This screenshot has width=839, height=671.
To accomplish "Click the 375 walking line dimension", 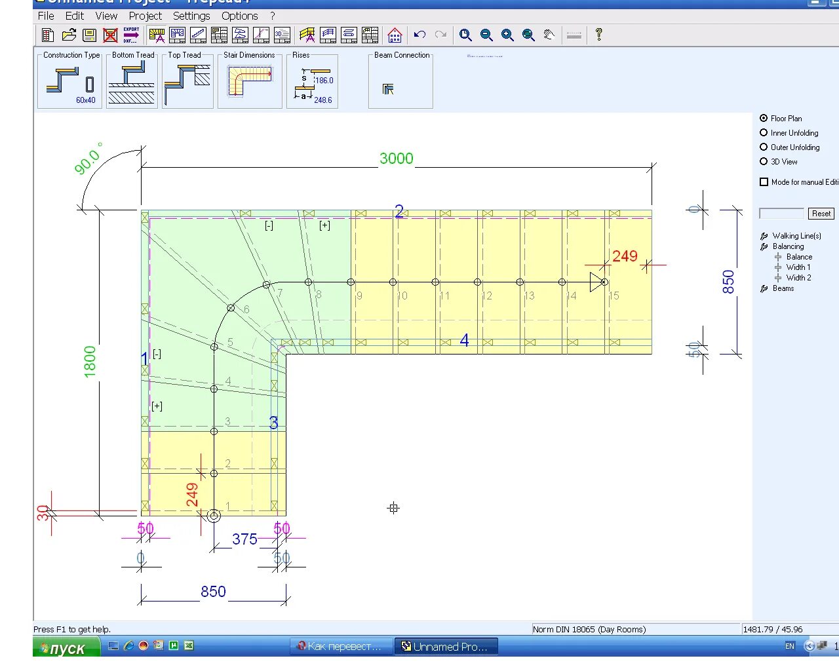I will (244, 539).
